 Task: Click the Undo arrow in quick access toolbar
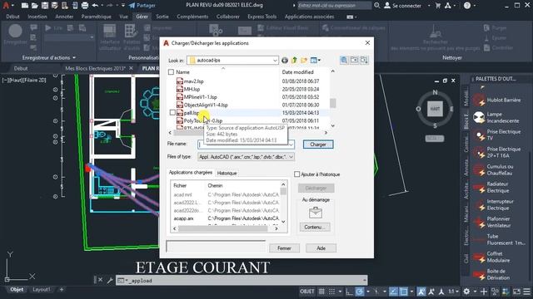click(95, 6)
